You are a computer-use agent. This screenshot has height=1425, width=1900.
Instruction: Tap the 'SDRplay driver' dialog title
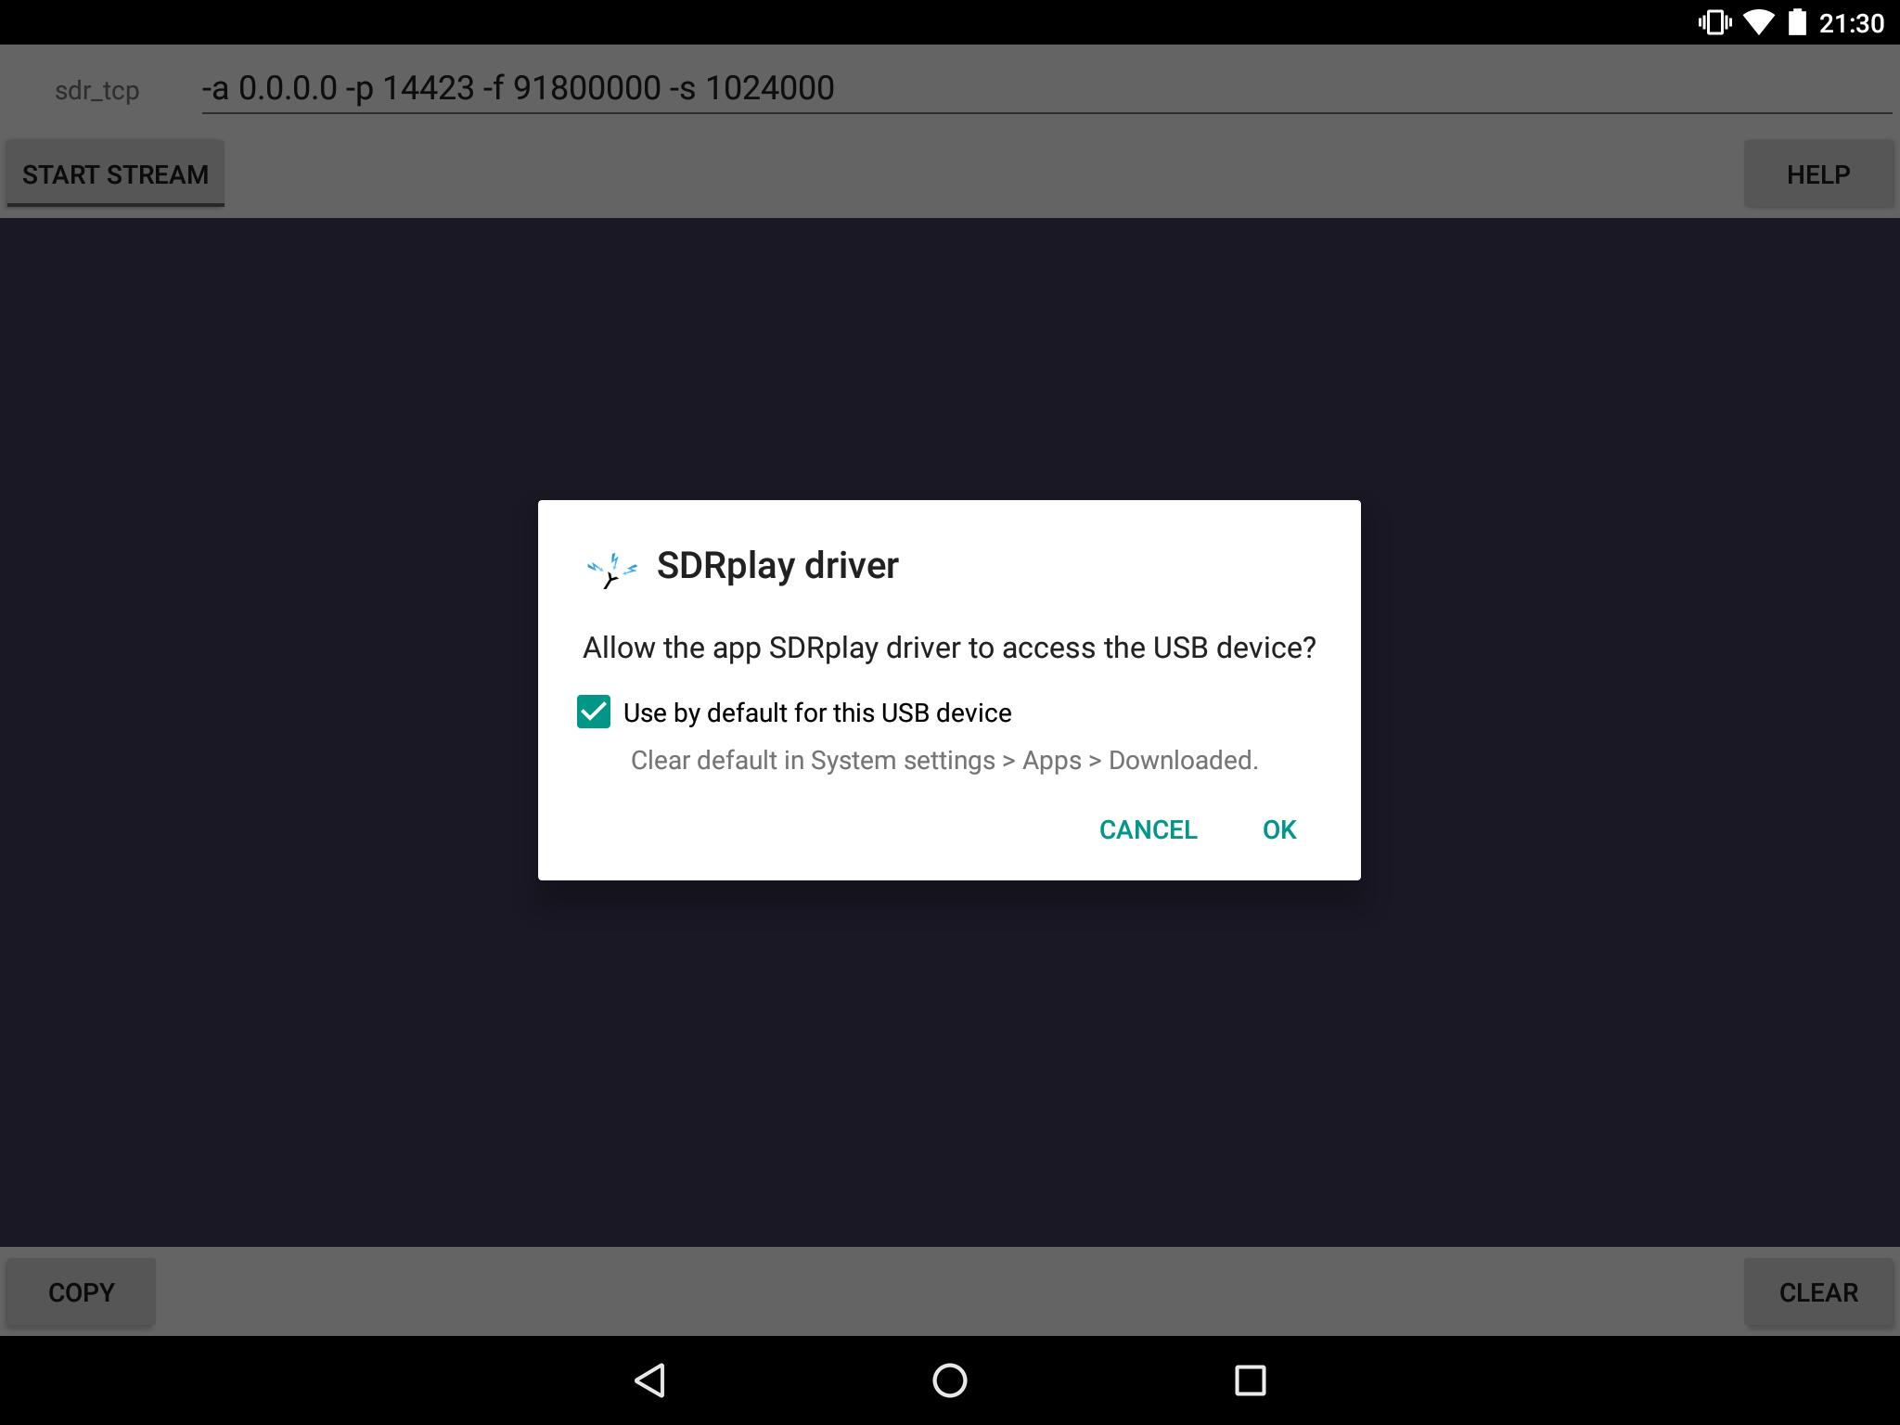click(777, 565)
